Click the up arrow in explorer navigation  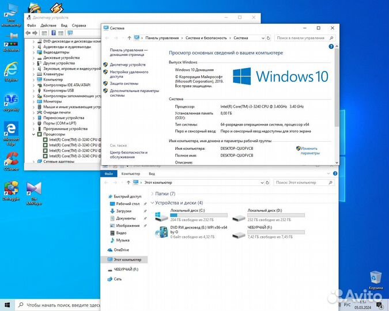(x=129, y=183)
